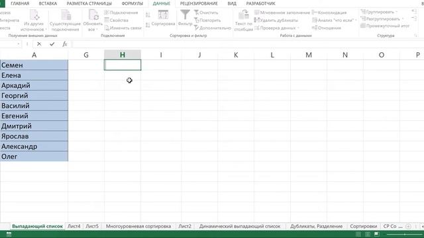Open the Обновить все dropdown

click(x=93, y=20)
